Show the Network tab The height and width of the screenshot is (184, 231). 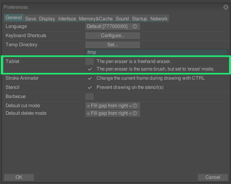tap(159, 19)
